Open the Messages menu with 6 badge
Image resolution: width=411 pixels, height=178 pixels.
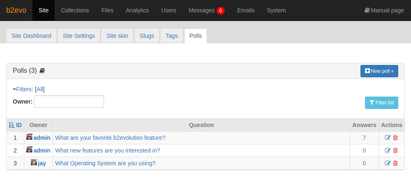tap(207, 11)
